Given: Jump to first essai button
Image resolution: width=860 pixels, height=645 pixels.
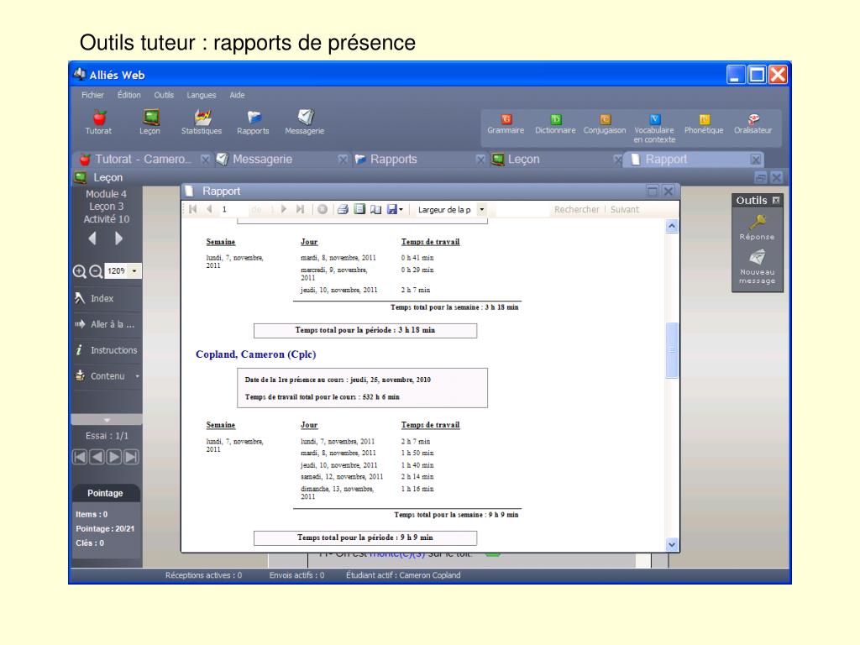Looking at the screenshot, I should pos(80,457).
